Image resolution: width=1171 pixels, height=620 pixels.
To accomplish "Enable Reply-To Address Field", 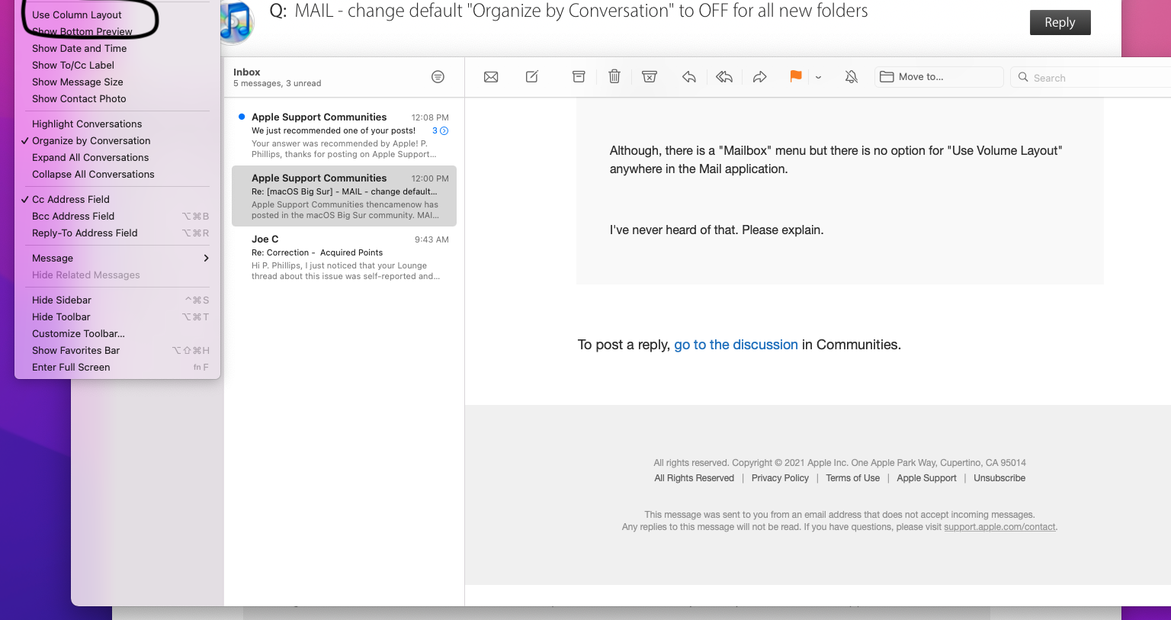I will pos(85,233).
